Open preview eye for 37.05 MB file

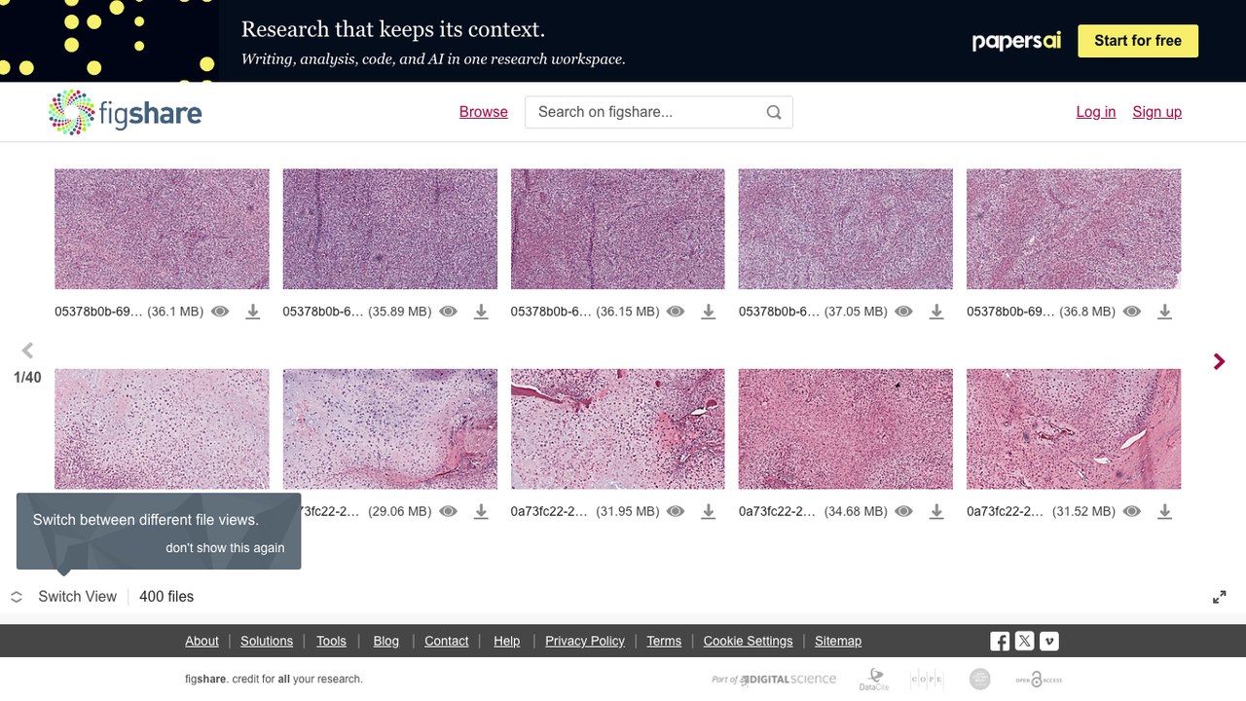tap(903, 312)
